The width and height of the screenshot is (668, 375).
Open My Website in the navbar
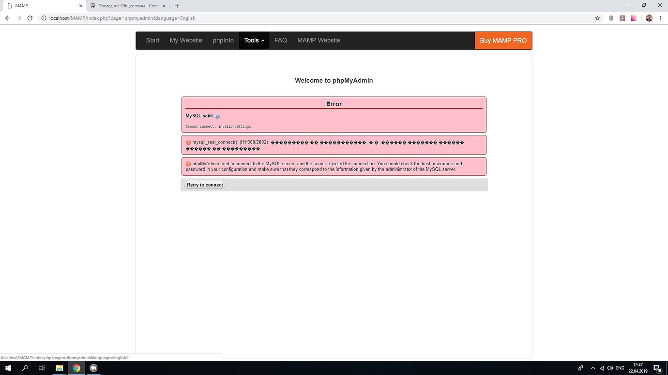point(186,41)
